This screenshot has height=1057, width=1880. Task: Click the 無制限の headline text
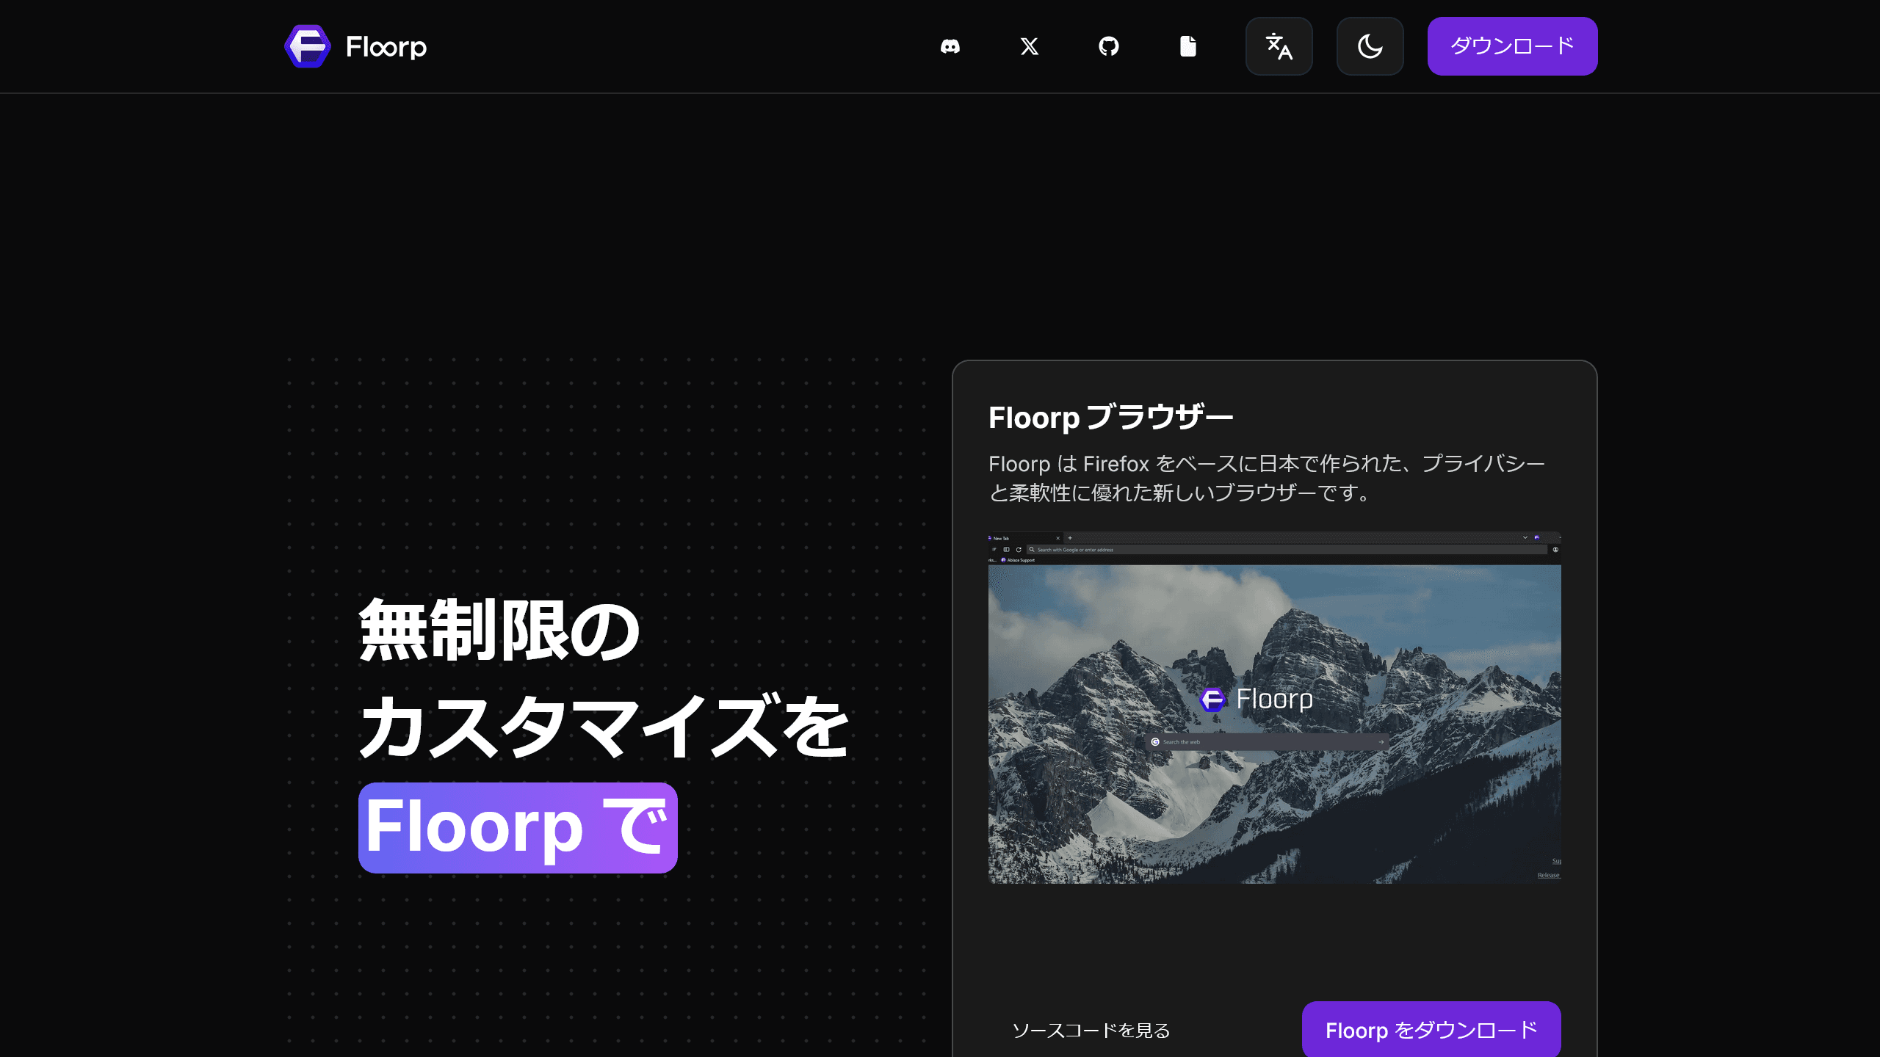[499, 631]
